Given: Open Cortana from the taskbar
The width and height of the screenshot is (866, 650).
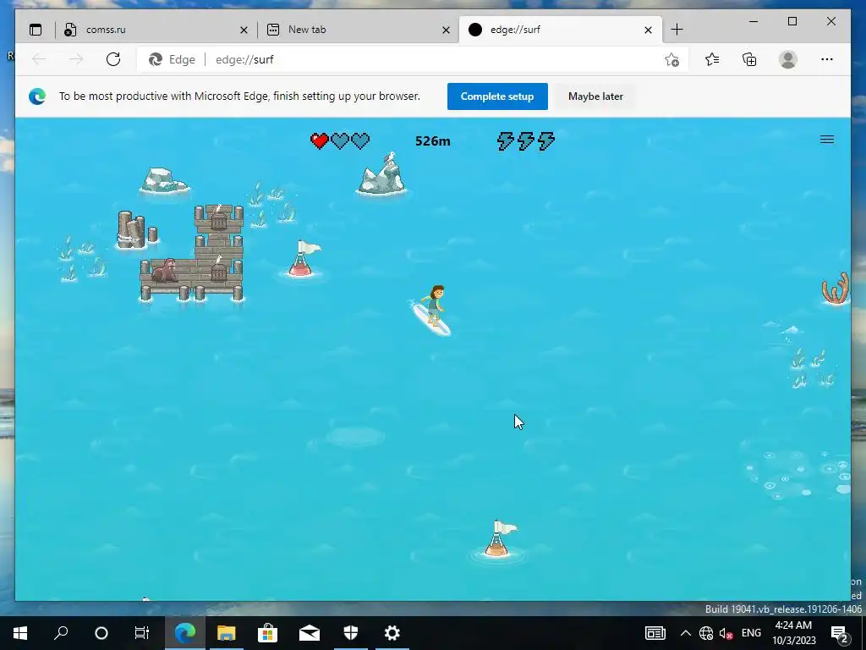Looking at the screenshot, I should click(101, 633).
